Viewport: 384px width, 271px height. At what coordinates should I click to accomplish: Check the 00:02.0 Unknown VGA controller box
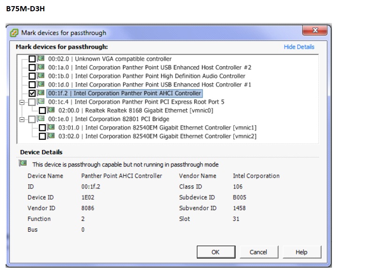click(32, 59)
